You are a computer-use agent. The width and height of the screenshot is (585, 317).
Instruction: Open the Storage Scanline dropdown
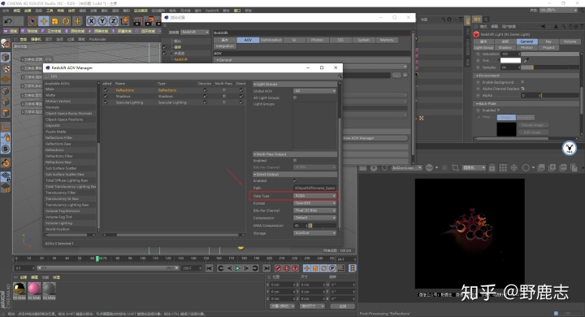click(x=314, y=232)
